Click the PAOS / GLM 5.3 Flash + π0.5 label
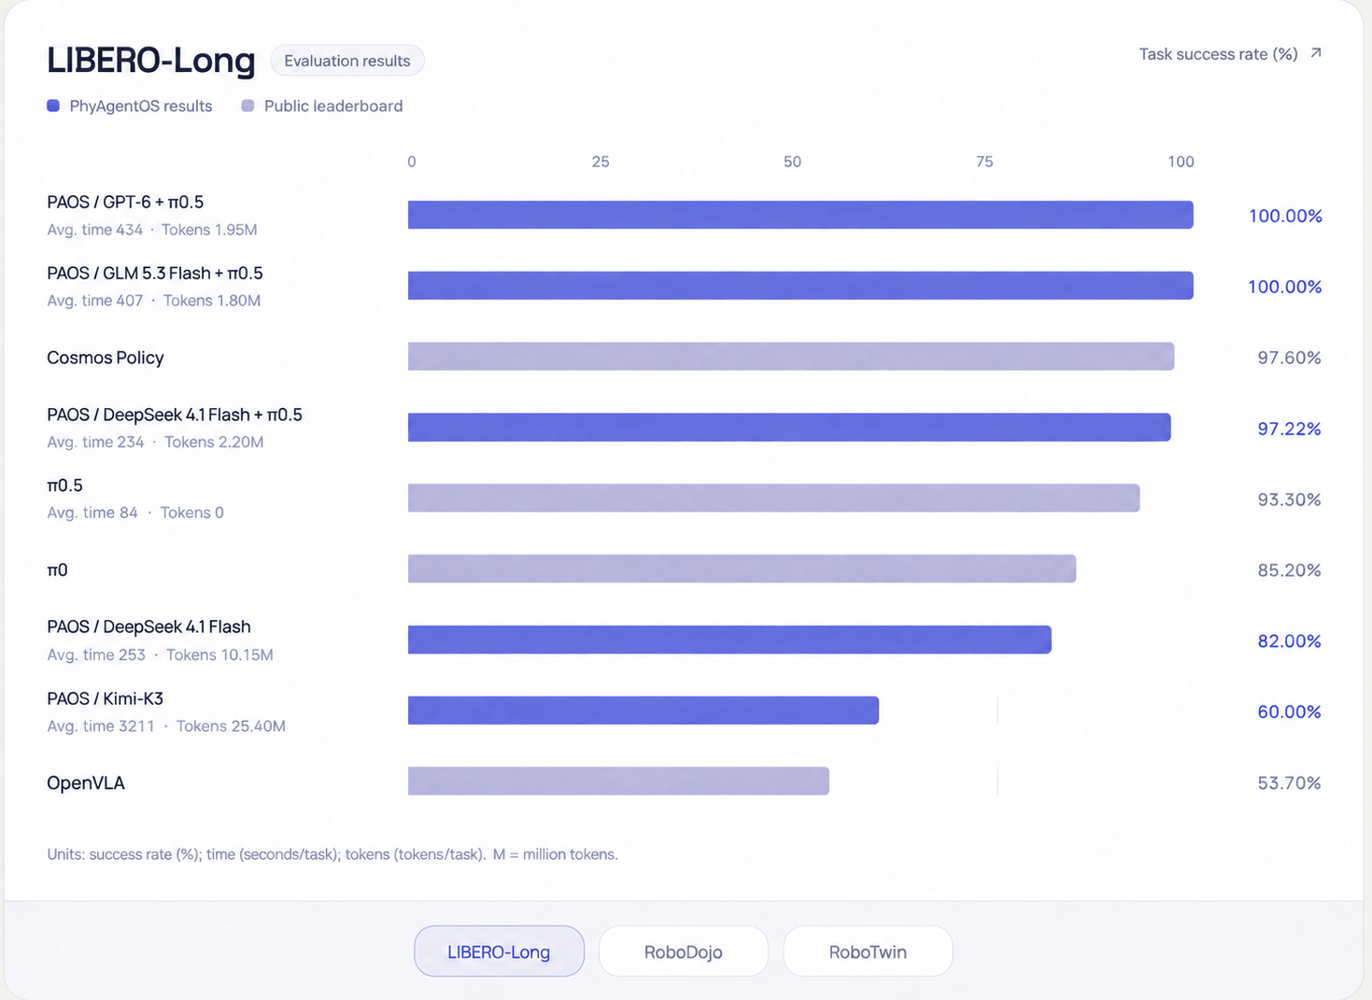The height and width of the screenshot is (1000, 1372). coord(155,273)
